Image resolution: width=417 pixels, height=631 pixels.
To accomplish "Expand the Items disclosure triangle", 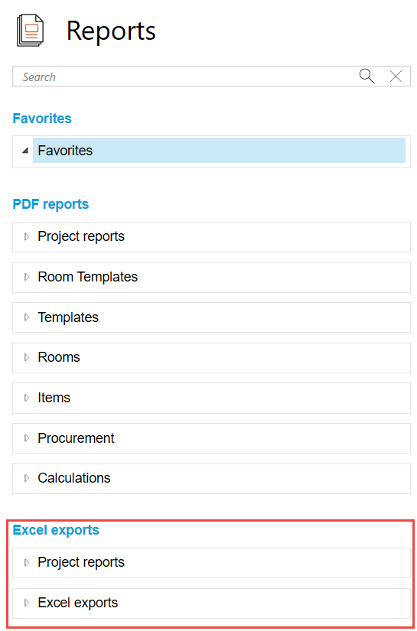I will point(27,398).
